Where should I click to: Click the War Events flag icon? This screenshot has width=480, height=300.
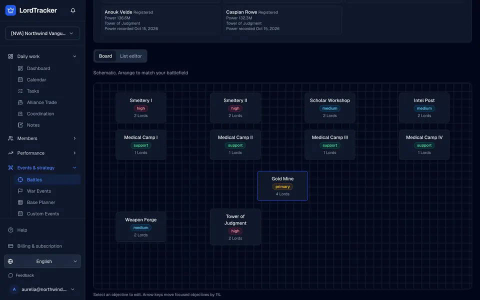click(x=20, y=191)
